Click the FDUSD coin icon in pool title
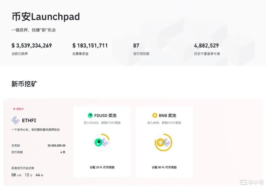 90,116
